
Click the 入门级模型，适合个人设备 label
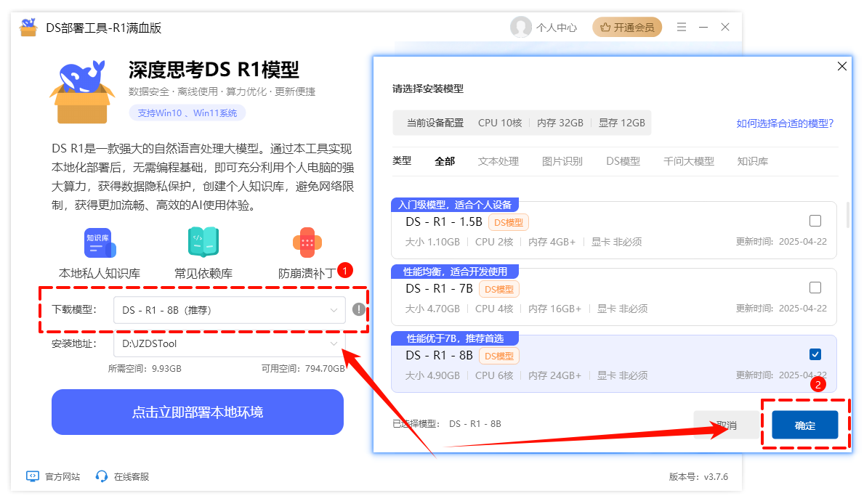pos(455,205)
